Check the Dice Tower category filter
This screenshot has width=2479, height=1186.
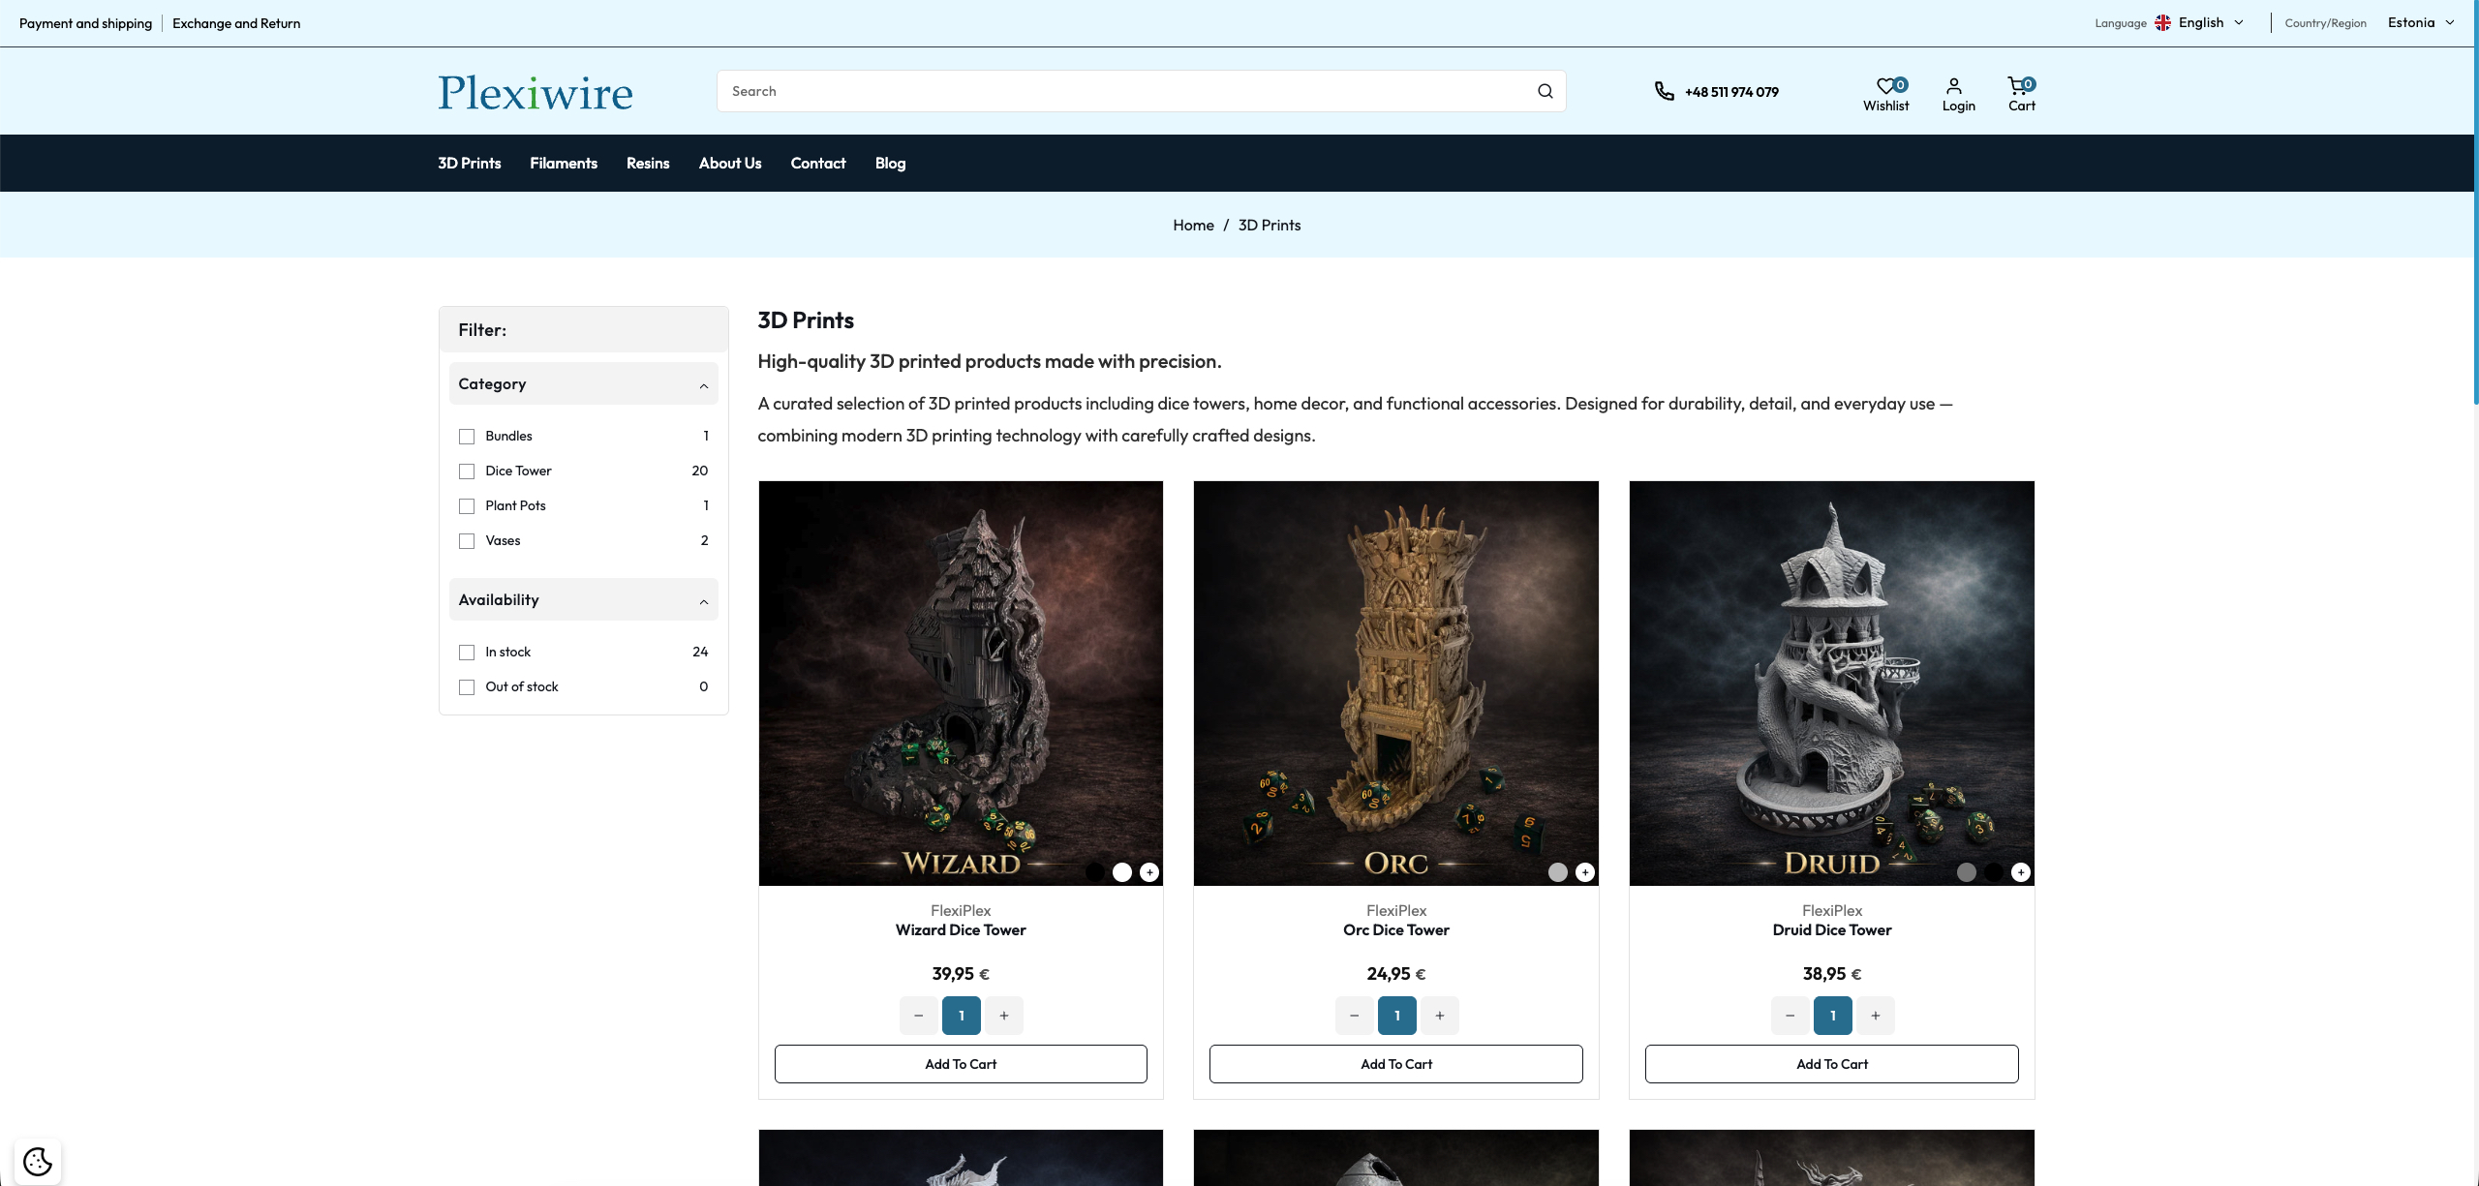pos(467,471)
